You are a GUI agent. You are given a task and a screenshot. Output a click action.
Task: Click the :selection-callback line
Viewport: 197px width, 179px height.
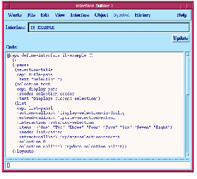[x=71, y=146]
